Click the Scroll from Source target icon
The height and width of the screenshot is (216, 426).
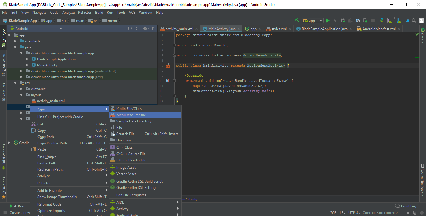pos(130,28)
